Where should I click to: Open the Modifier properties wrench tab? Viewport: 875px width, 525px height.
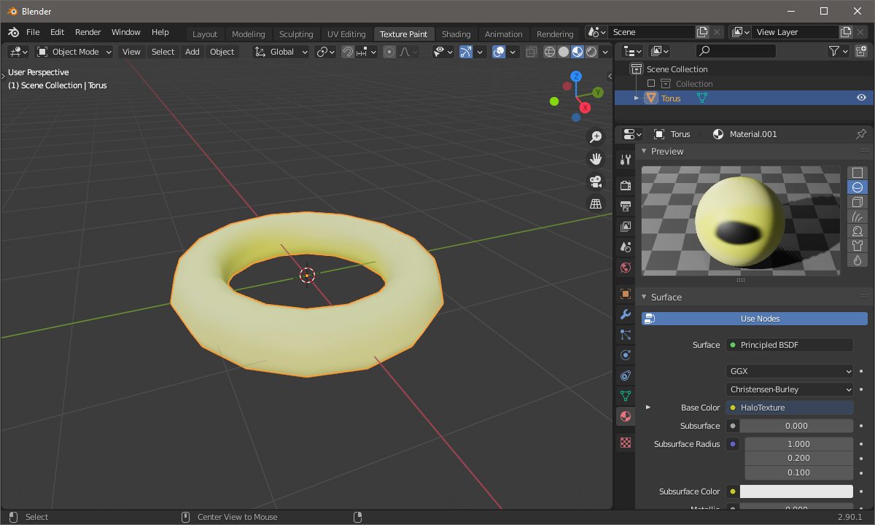pyautogui.click(x=625, y=314)
